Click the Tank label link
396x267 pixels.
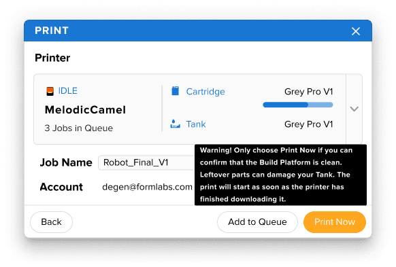(x=196, y=124)
